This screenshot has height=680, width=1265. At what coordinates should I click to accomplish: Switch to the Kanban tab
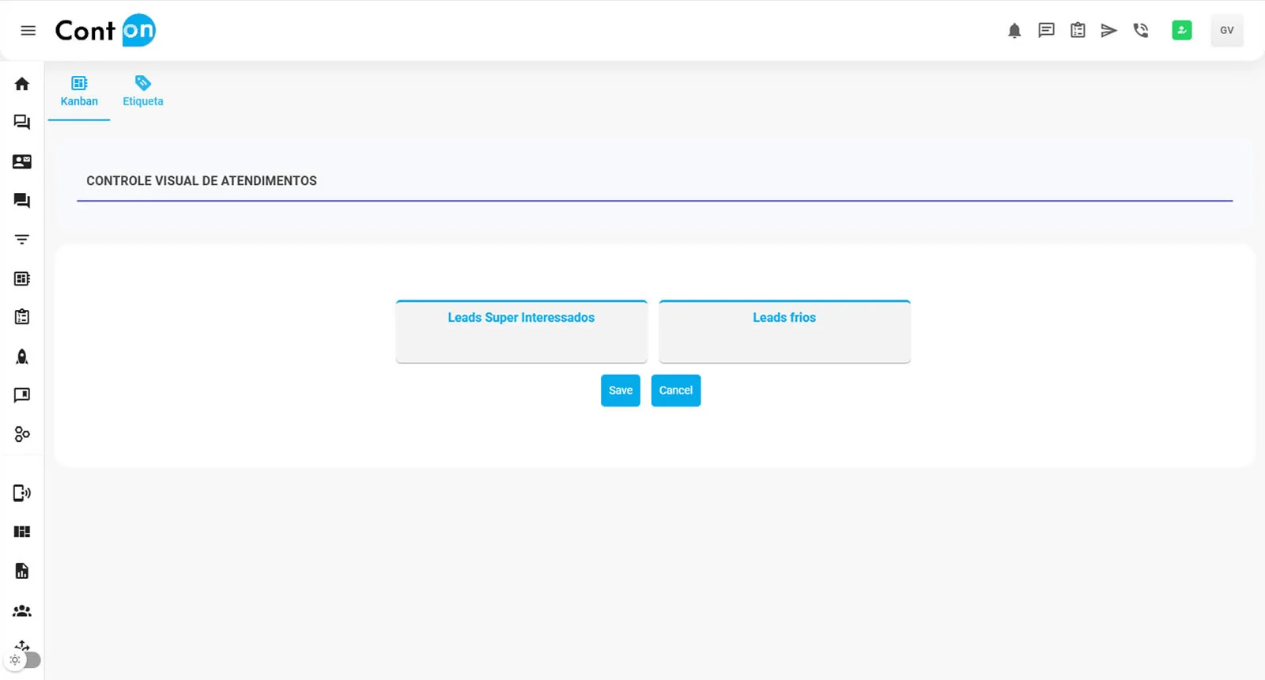(79, 92)
